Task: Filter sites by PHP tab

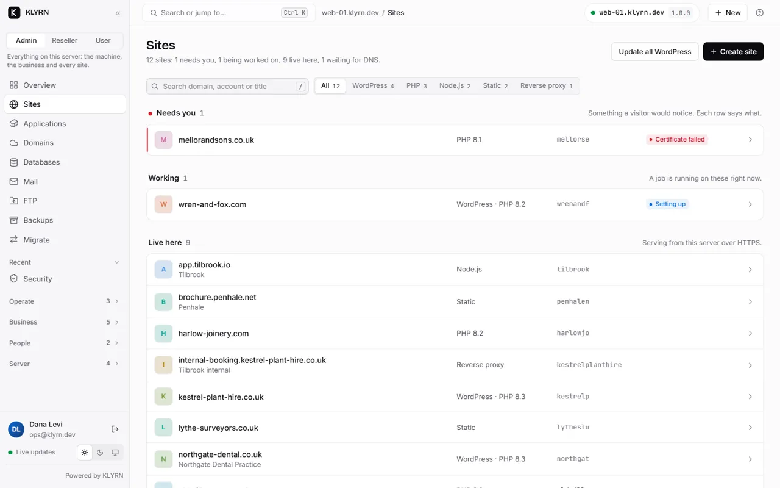Action: pos(417,86)
